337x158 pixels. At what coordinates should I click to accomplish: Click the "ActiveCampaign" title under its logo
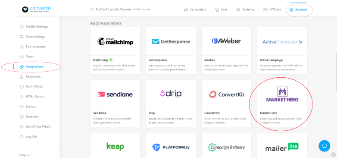(x=271, y=60)
